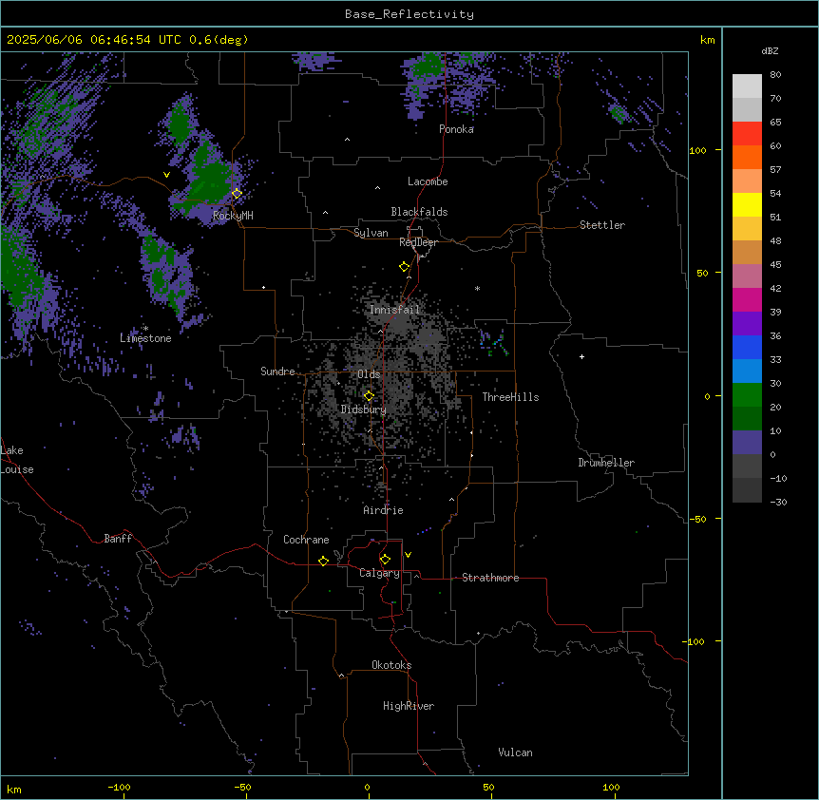Image resolution: width=819 pixels, height=800 pixels.
Task: Pick the blue 33-36 dBZ legend swatch
Action: 747,347
